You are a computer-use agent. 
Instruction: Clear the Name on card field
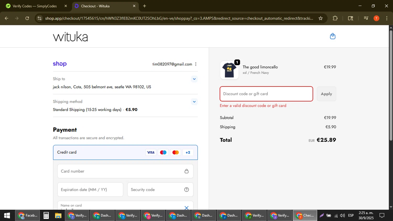point(187,208)
